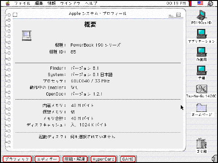
Task: Open the Apple menu icon
Action: point(8,3)
